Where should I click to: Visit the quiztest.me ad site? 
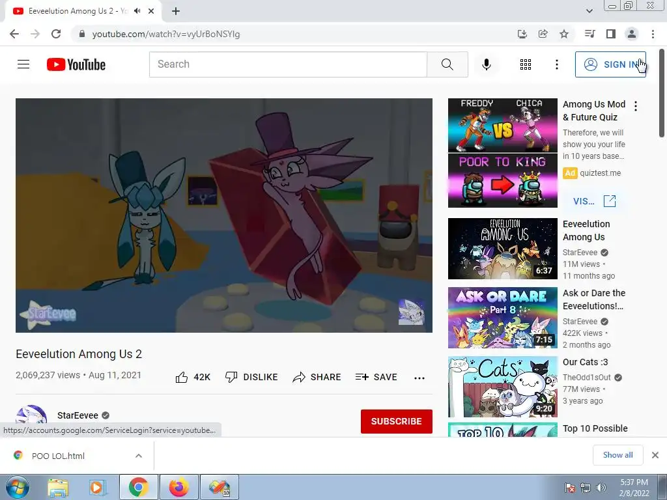coord(594,201)
